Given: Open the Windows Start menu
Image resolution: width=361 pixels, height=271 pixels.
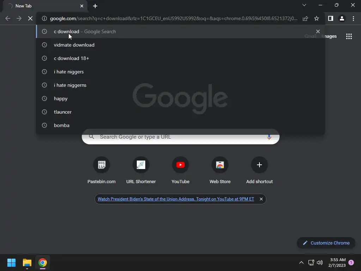Looking at the screenshot, I should (11, 263).
